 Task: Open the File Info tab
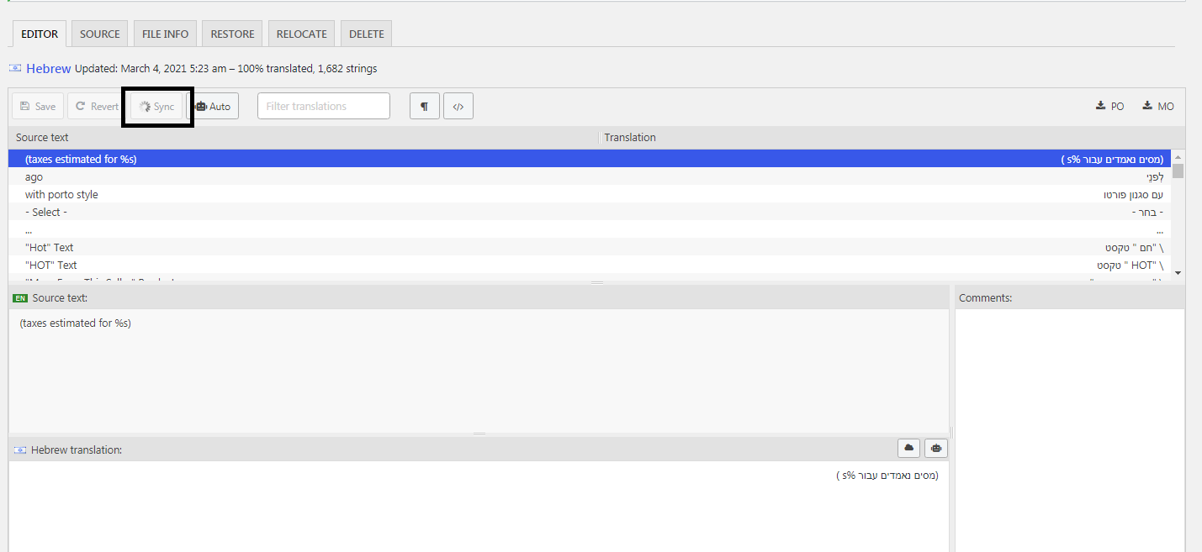coord(165,34)
